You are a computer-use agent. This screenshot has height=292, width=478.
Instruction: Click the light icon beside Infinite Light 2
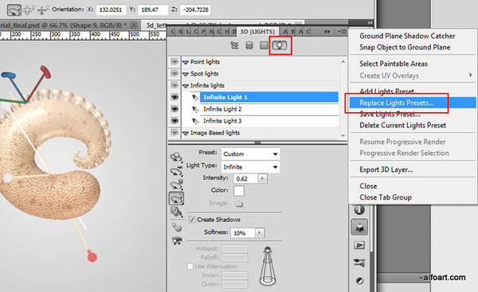pos(195,109)
